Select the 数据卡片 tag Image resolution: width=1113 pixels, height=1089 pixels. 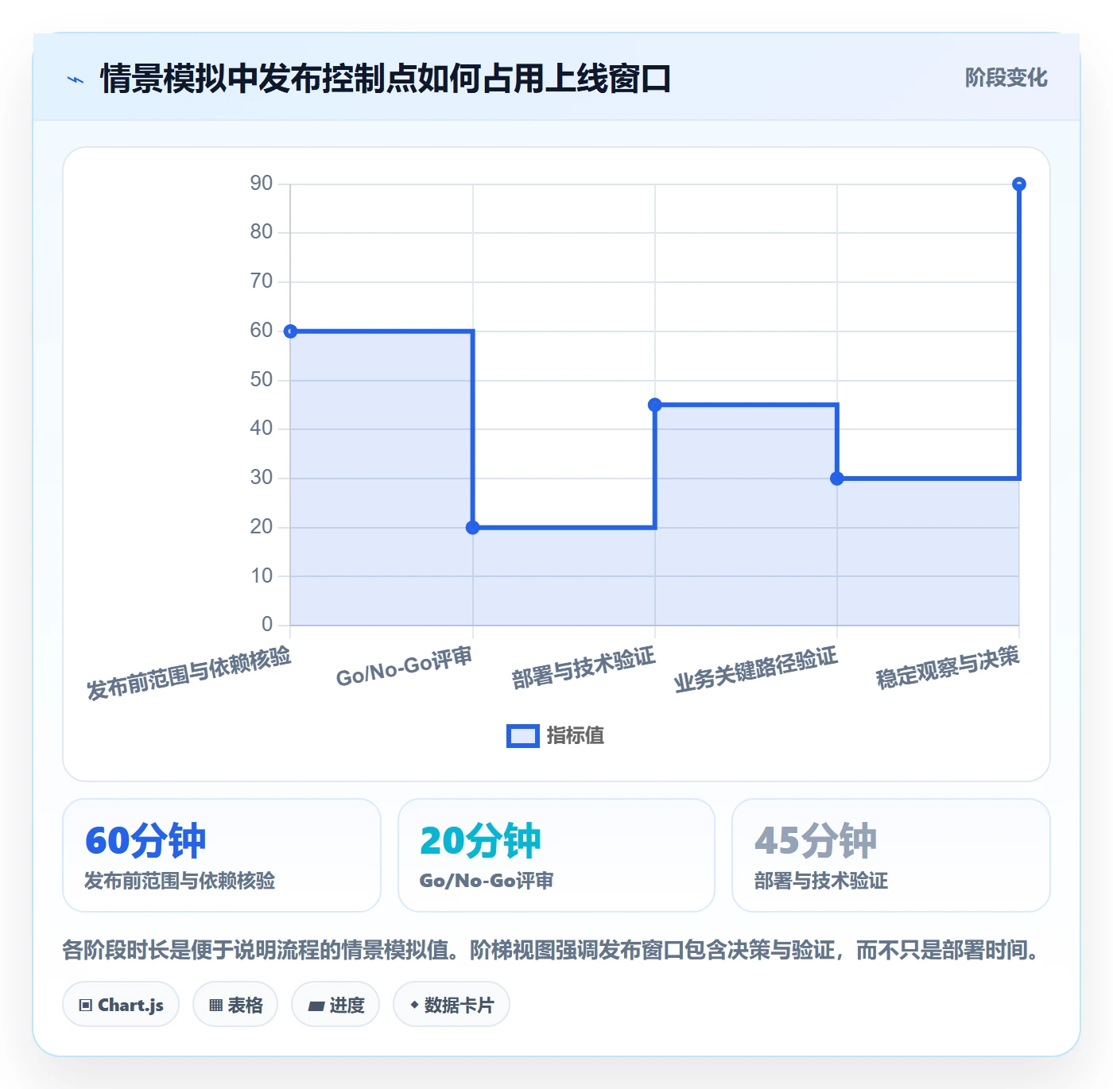(x=452, y=1005)
